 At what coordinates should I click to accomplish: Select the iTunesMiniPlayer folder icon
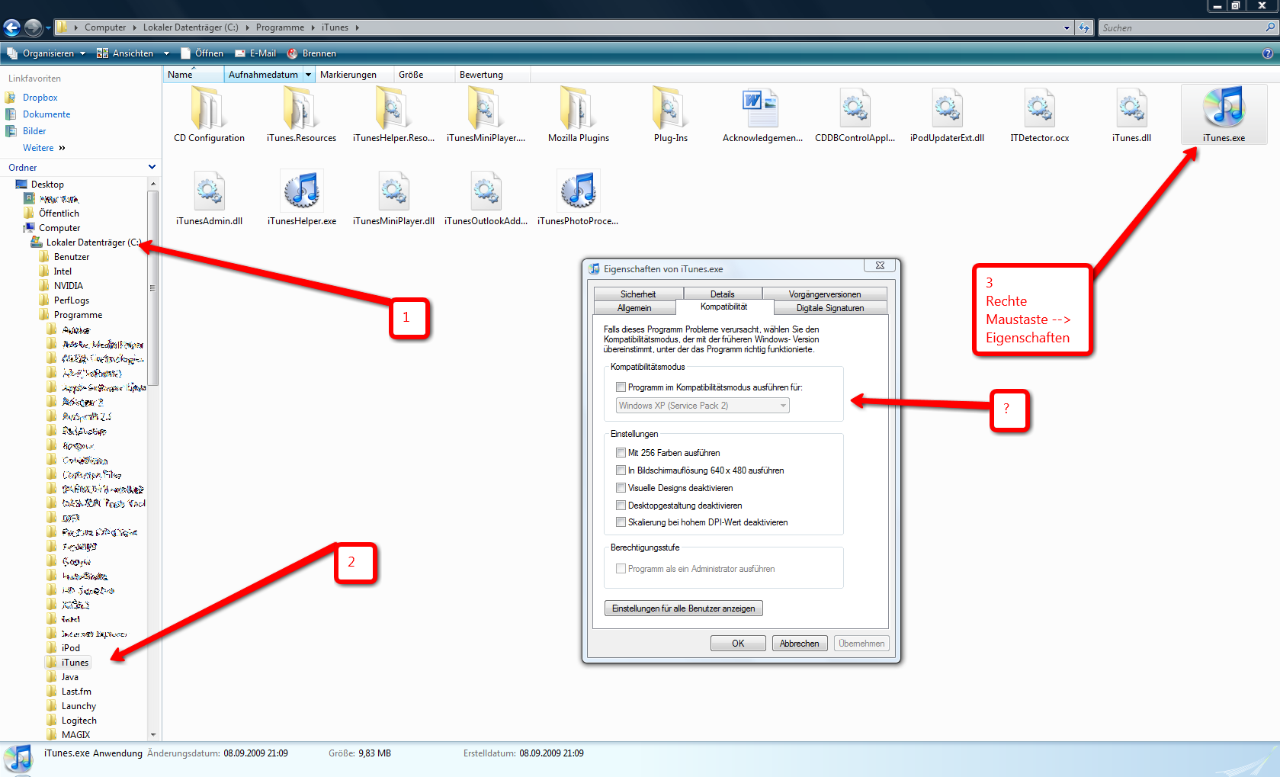[486, 108]
